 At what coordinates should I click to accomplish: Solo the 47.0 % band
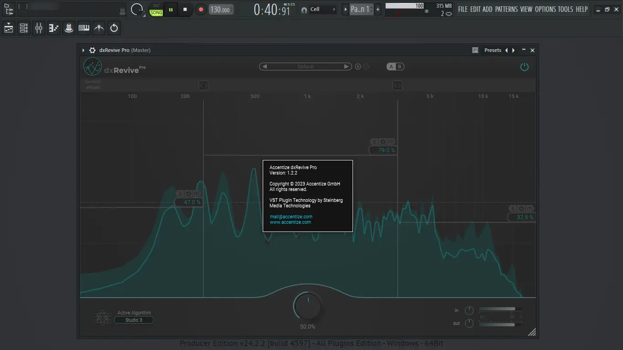pos(180,194)
